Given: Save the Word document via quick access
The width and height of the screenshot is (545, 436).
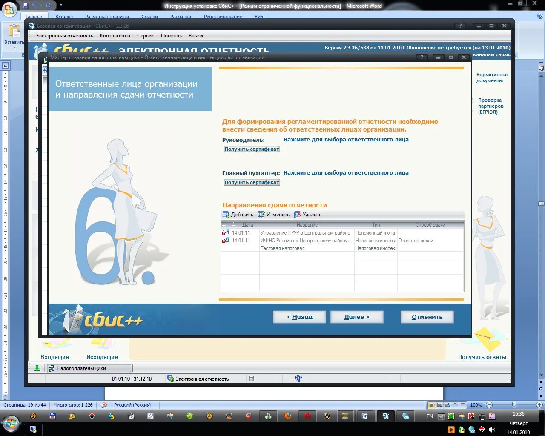Looking at the screenshot, I should point(26,6).
